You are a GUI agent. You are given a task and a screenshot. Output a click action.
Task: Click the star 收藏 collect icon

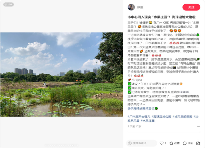[x=171, y=143]
